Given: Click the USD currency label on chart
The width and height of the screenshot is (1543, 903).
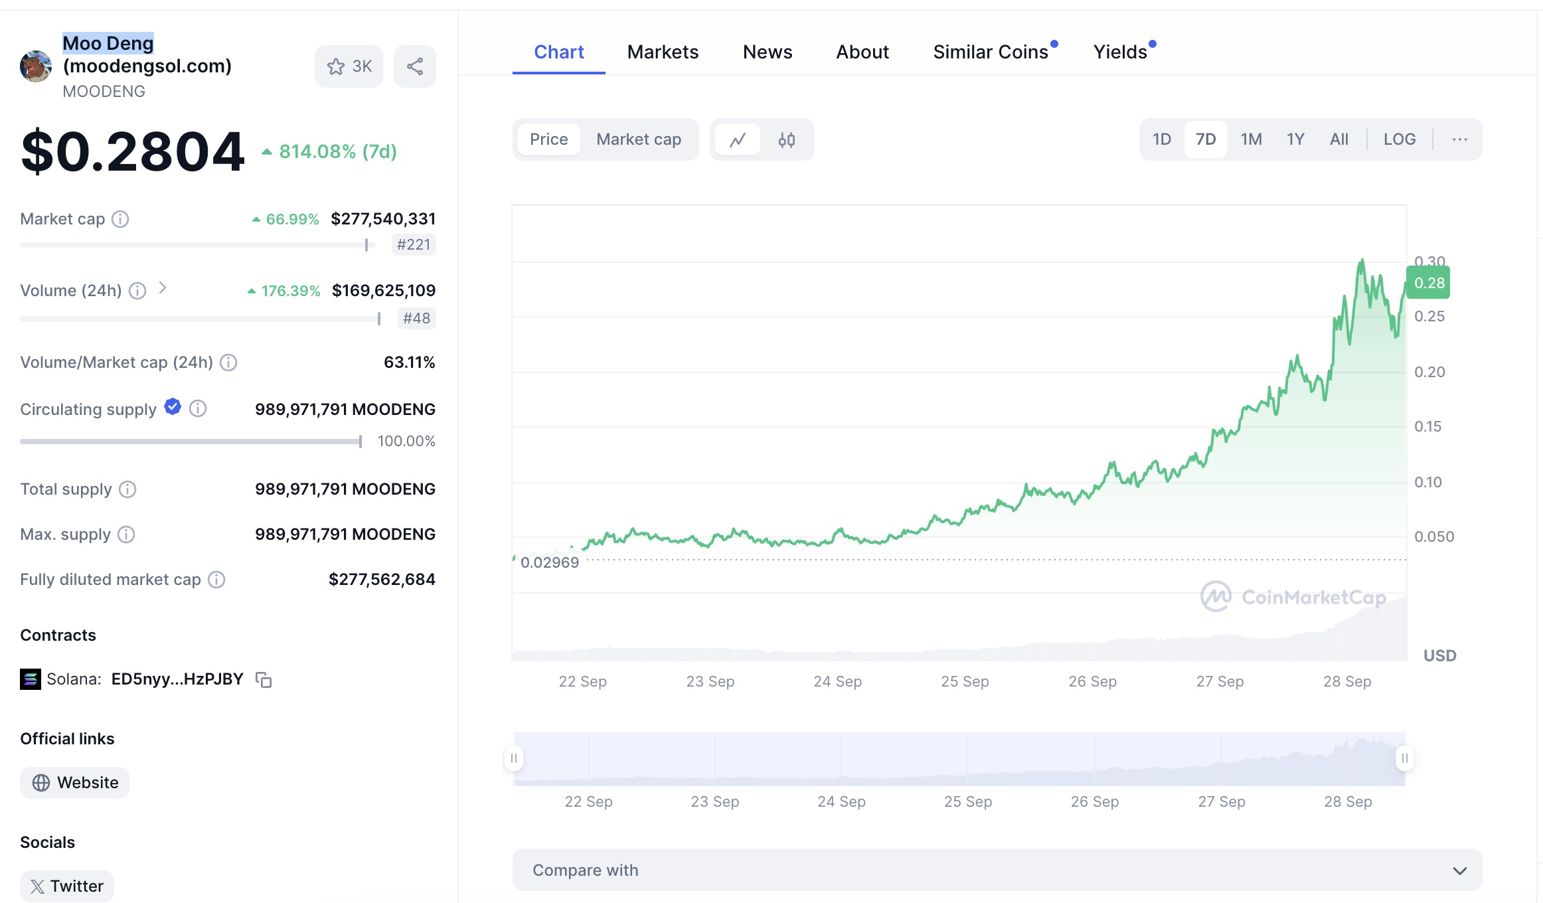Looking at the screenshot, I should coord(1440,656).
